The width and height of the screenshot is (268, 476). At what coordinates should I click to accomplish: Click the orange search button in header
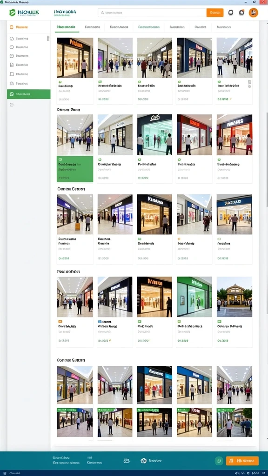click(x=215, y=13)
